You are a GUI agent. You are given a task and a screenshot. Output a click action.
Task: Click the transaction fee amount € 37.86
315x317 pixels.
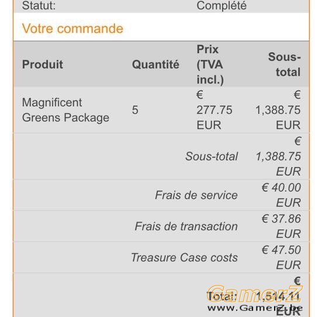coord(281,226)
